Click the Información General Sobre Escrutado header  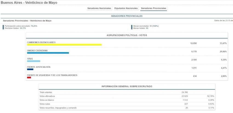click(x=127, y=86)
